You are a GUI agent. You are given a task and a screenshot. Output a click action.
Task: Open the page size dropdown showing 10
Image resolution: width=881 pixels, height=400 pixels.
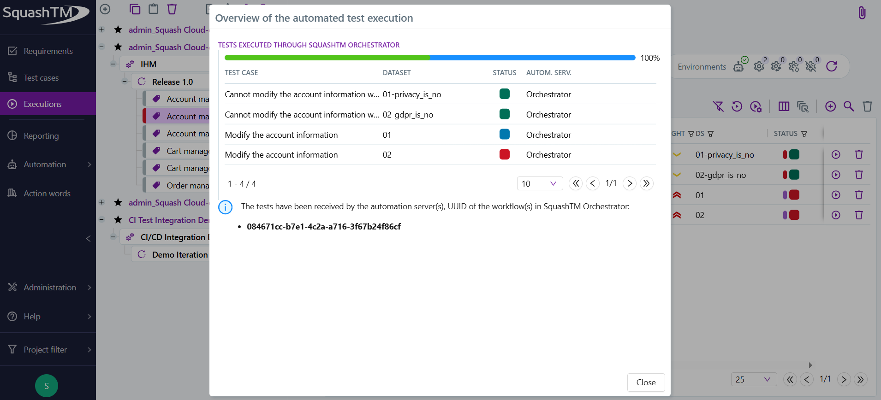540,183
